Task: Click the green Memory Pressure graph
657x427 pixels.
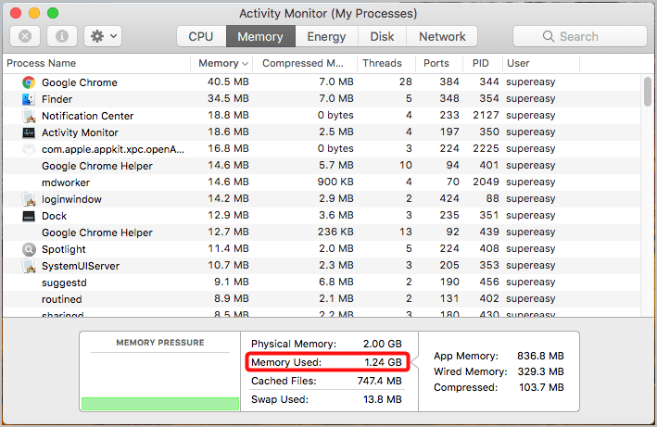Action: point(160,404)
